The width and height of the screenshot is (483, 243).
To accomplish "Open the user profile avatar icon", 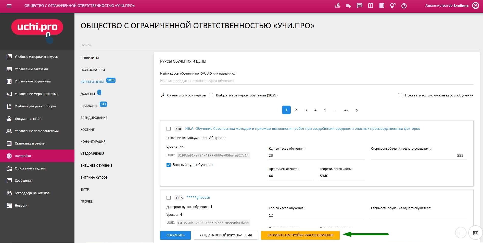I will pos(476,6).
